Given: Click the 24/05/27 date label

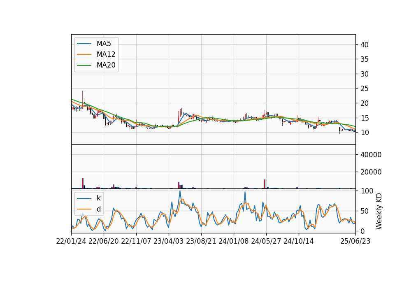Looking at the screenshot, I should coord(266,241).
